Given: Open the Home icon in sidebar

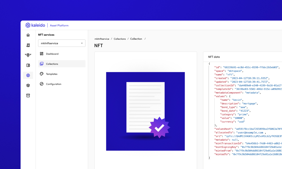Looking at the screenshot, I should pos(28,35).
